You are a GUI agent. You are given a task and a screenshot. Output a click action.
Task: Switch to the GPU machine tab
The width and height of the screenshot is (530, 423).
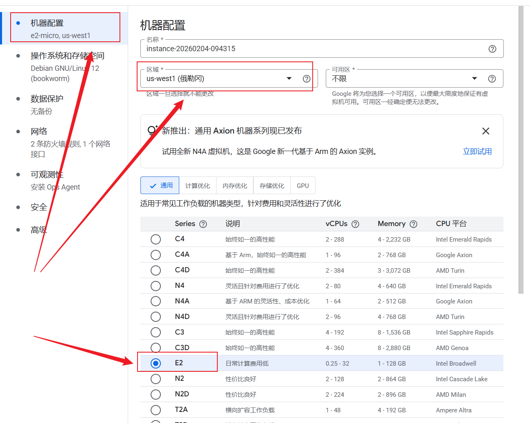[x=302, y=185]
